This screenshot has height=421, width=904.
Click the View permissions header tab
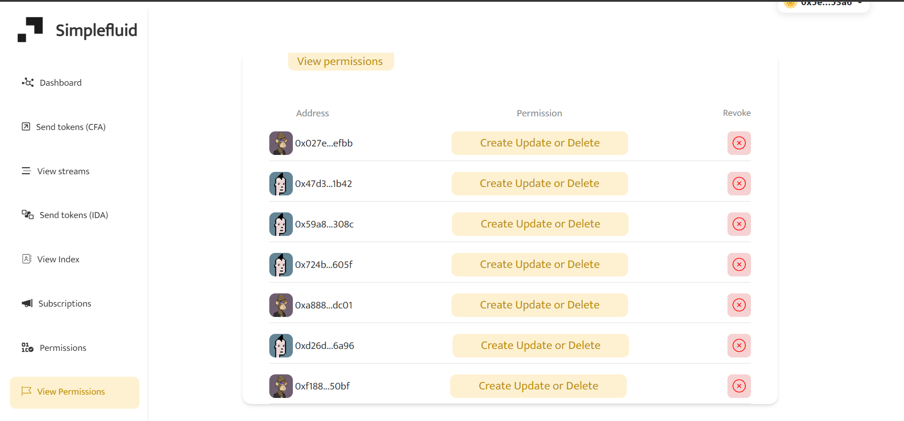point(341,61)
